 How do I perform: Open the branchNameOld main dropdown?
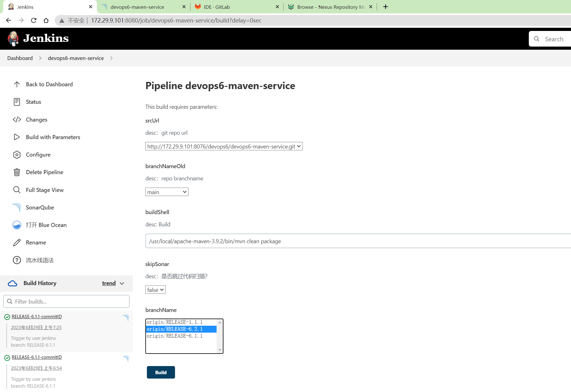point(167,192)
